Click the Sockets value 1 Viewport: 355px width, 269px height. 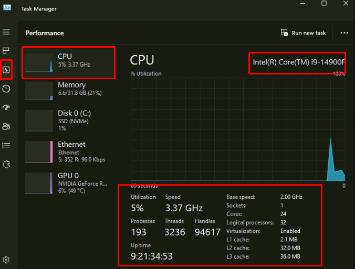[x=282, y=205]
